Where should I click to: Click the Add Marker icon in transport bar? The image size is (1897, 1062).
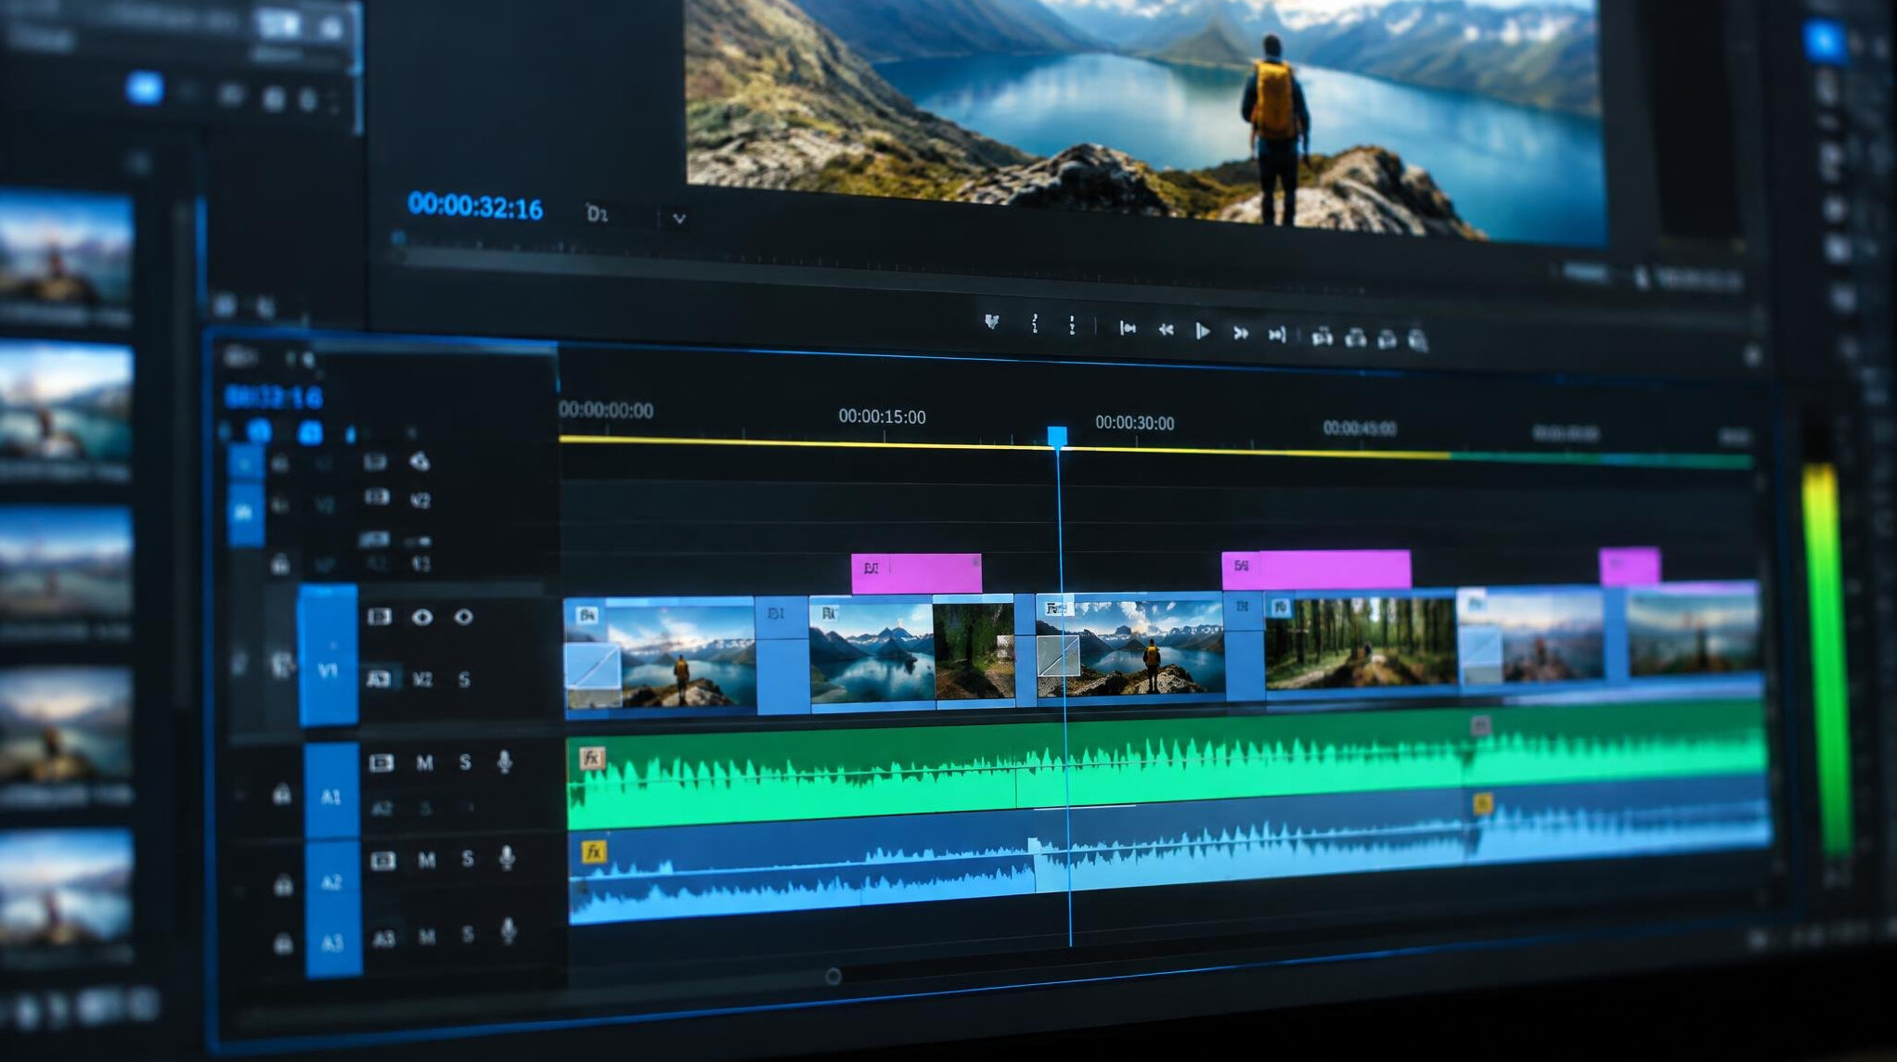click(x=991, y=322)
